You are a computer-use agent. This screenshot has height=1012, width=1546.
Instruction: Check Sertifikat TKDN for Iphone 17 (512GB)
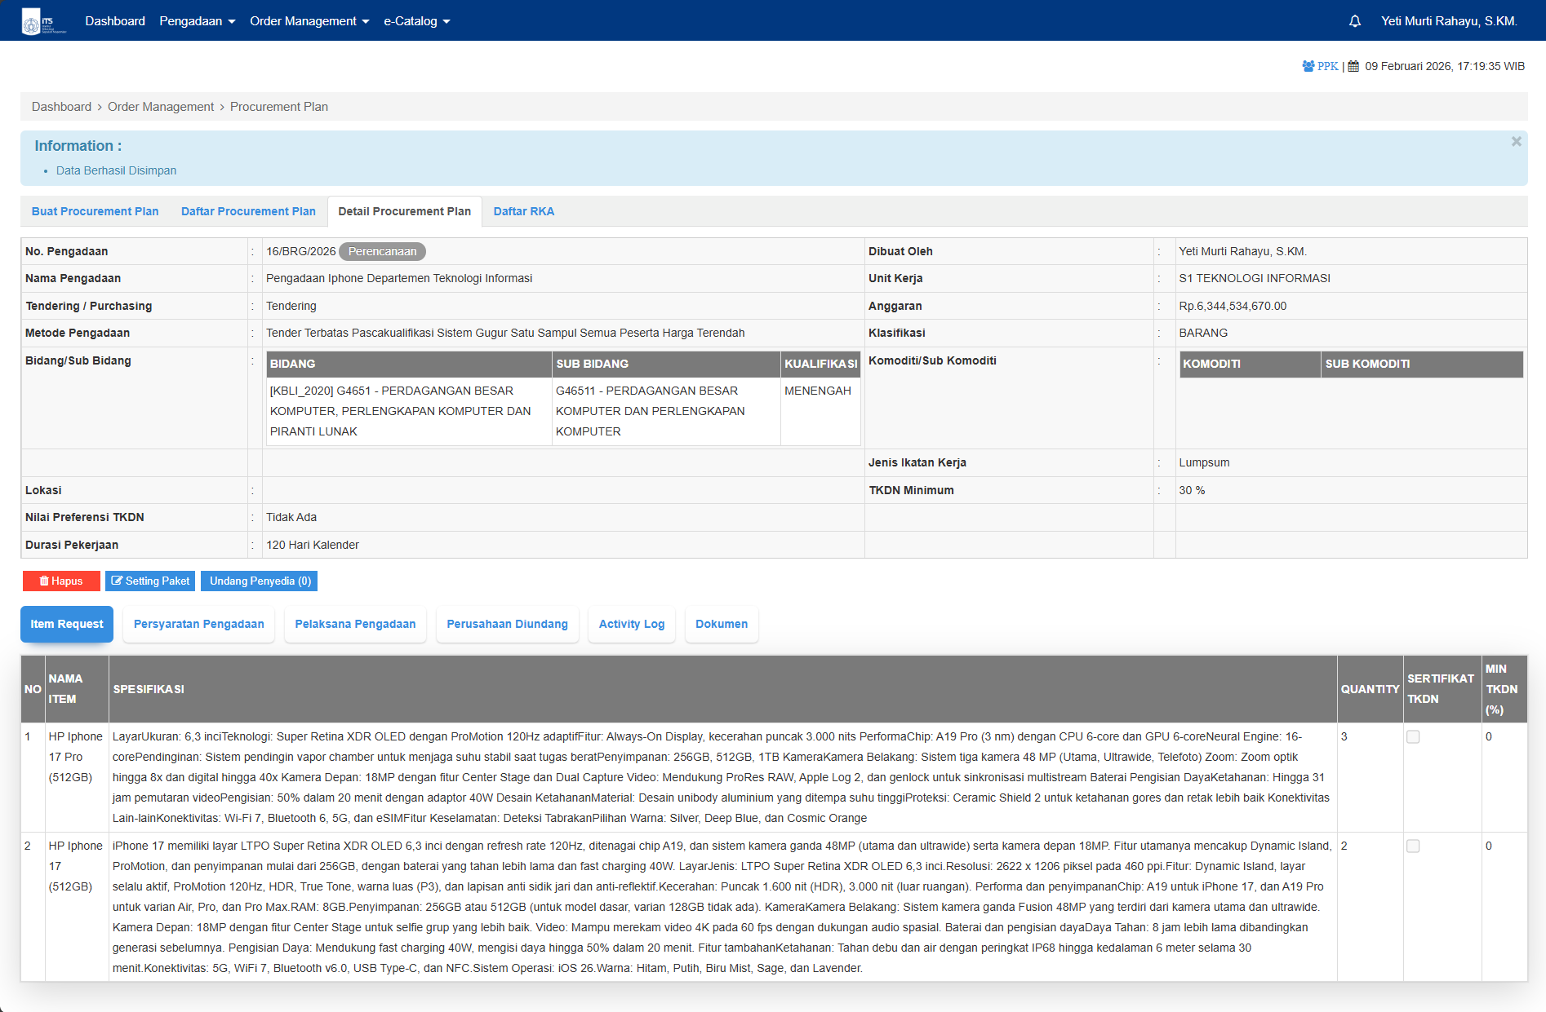click(1413, 846)
